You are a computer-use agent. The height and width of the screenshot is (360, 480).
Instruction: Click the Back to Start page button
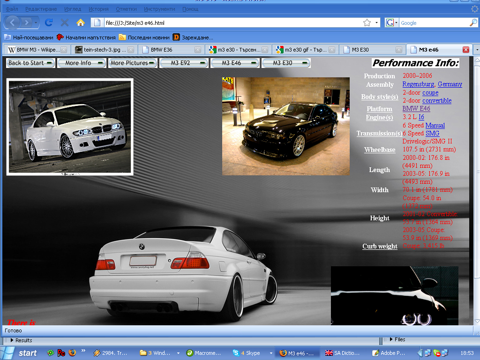pyautogui.click(x=30, y=63)
